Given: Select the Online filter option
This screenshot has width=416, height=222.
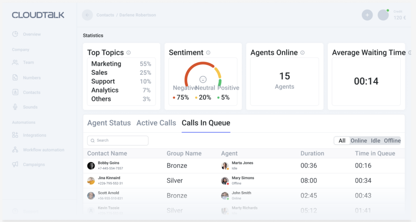Looking at the screenshot, I should (x=359, y=140).
